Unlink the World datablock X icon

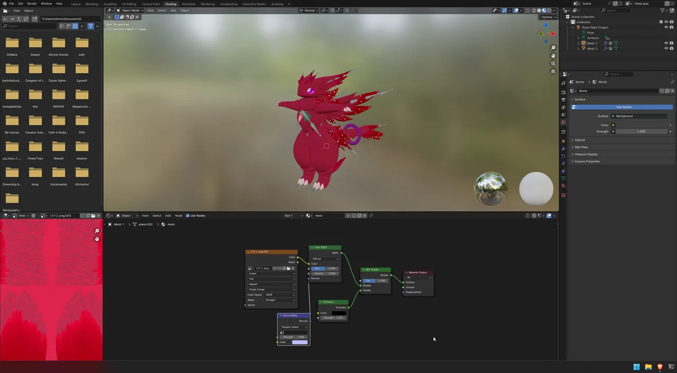coord(672,91)
